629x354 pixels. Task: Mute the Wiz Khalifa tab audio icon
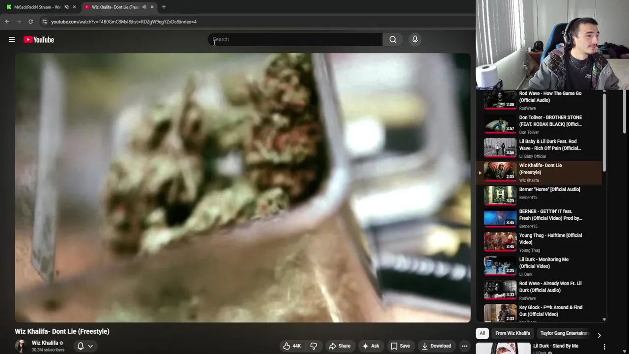pyautogui.click(x=144, y=7)
